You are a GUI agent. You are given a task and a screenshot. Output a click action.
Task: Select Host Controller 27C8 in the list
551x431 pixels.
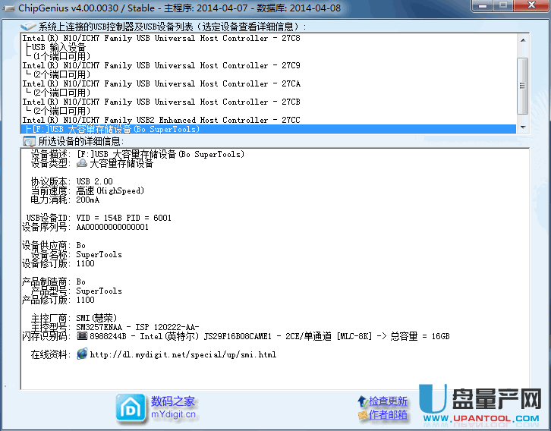coord(161,38)
